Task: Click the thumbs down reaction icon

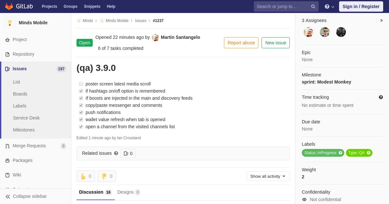Action: [x=104, y=176]
